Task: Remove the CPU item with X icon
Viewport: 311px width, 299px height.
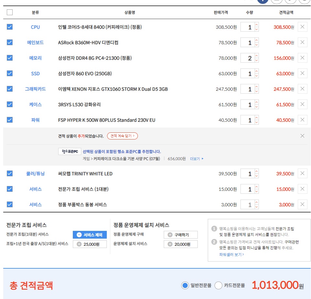Action: 302,27
